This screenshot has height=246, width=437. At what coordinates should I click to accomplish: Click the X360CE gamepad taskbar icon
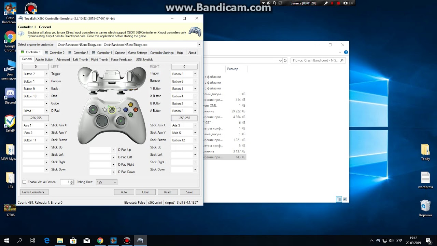pyautogui.click(x=140, y=241)
